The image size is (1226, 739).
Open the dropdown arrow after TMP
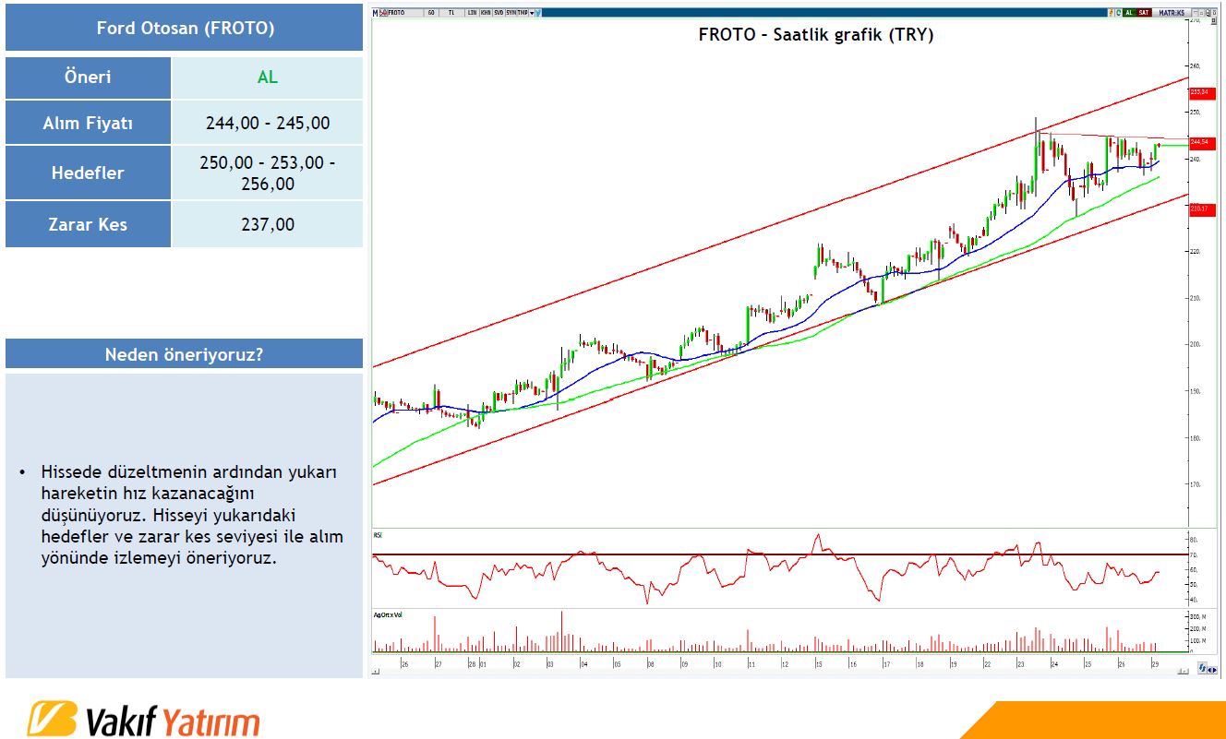[x=532, y=13]
